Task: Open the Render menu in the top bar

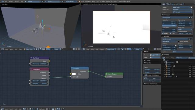Action: 11,2
